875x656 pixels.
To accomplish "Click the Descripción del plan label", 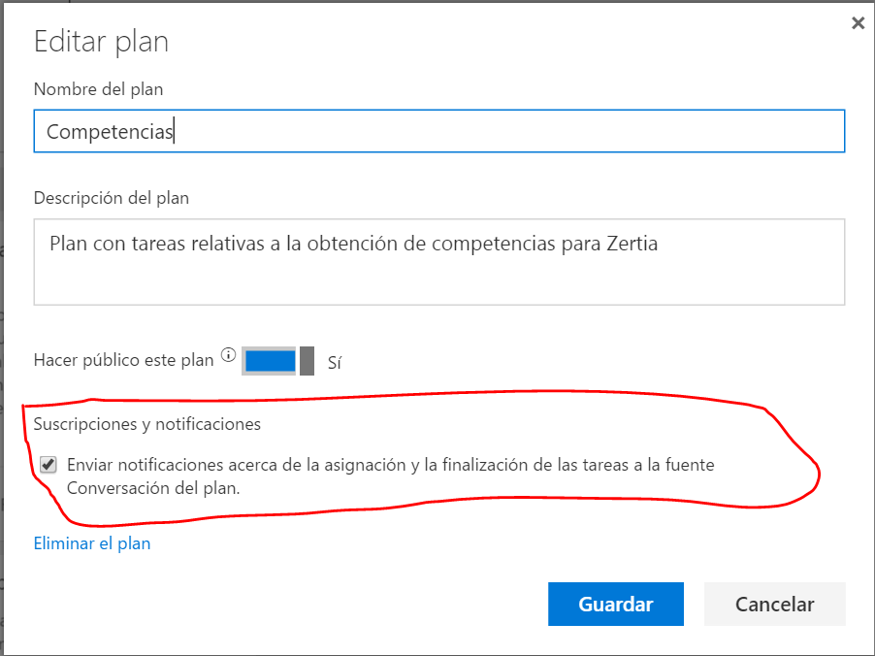I will 112,198.
